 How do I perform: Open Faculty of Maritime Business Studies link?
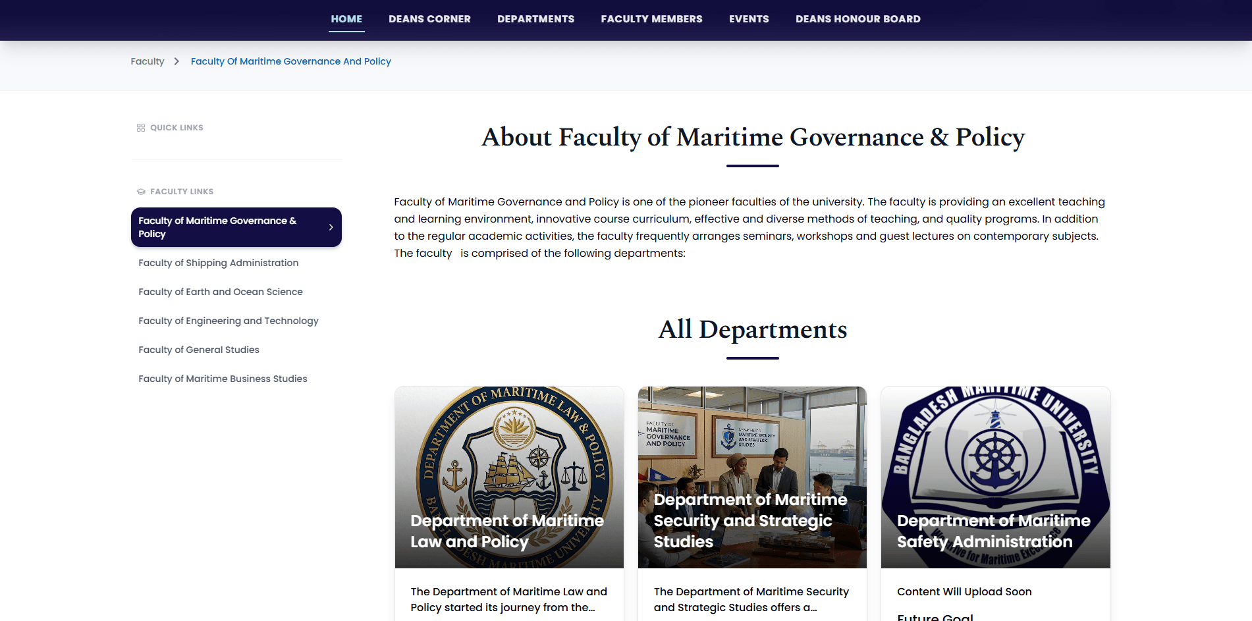click(223, 379)
